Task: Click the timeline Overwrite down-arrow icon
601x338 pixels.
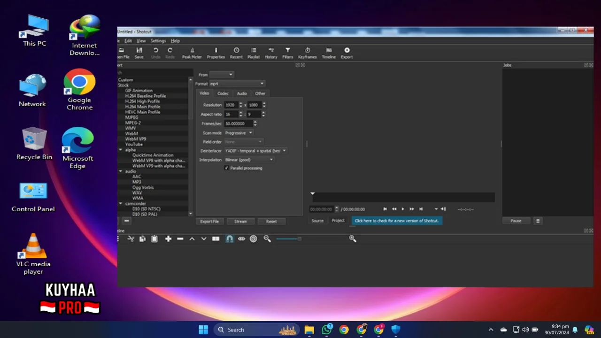Action: click(x=204, y=239)
